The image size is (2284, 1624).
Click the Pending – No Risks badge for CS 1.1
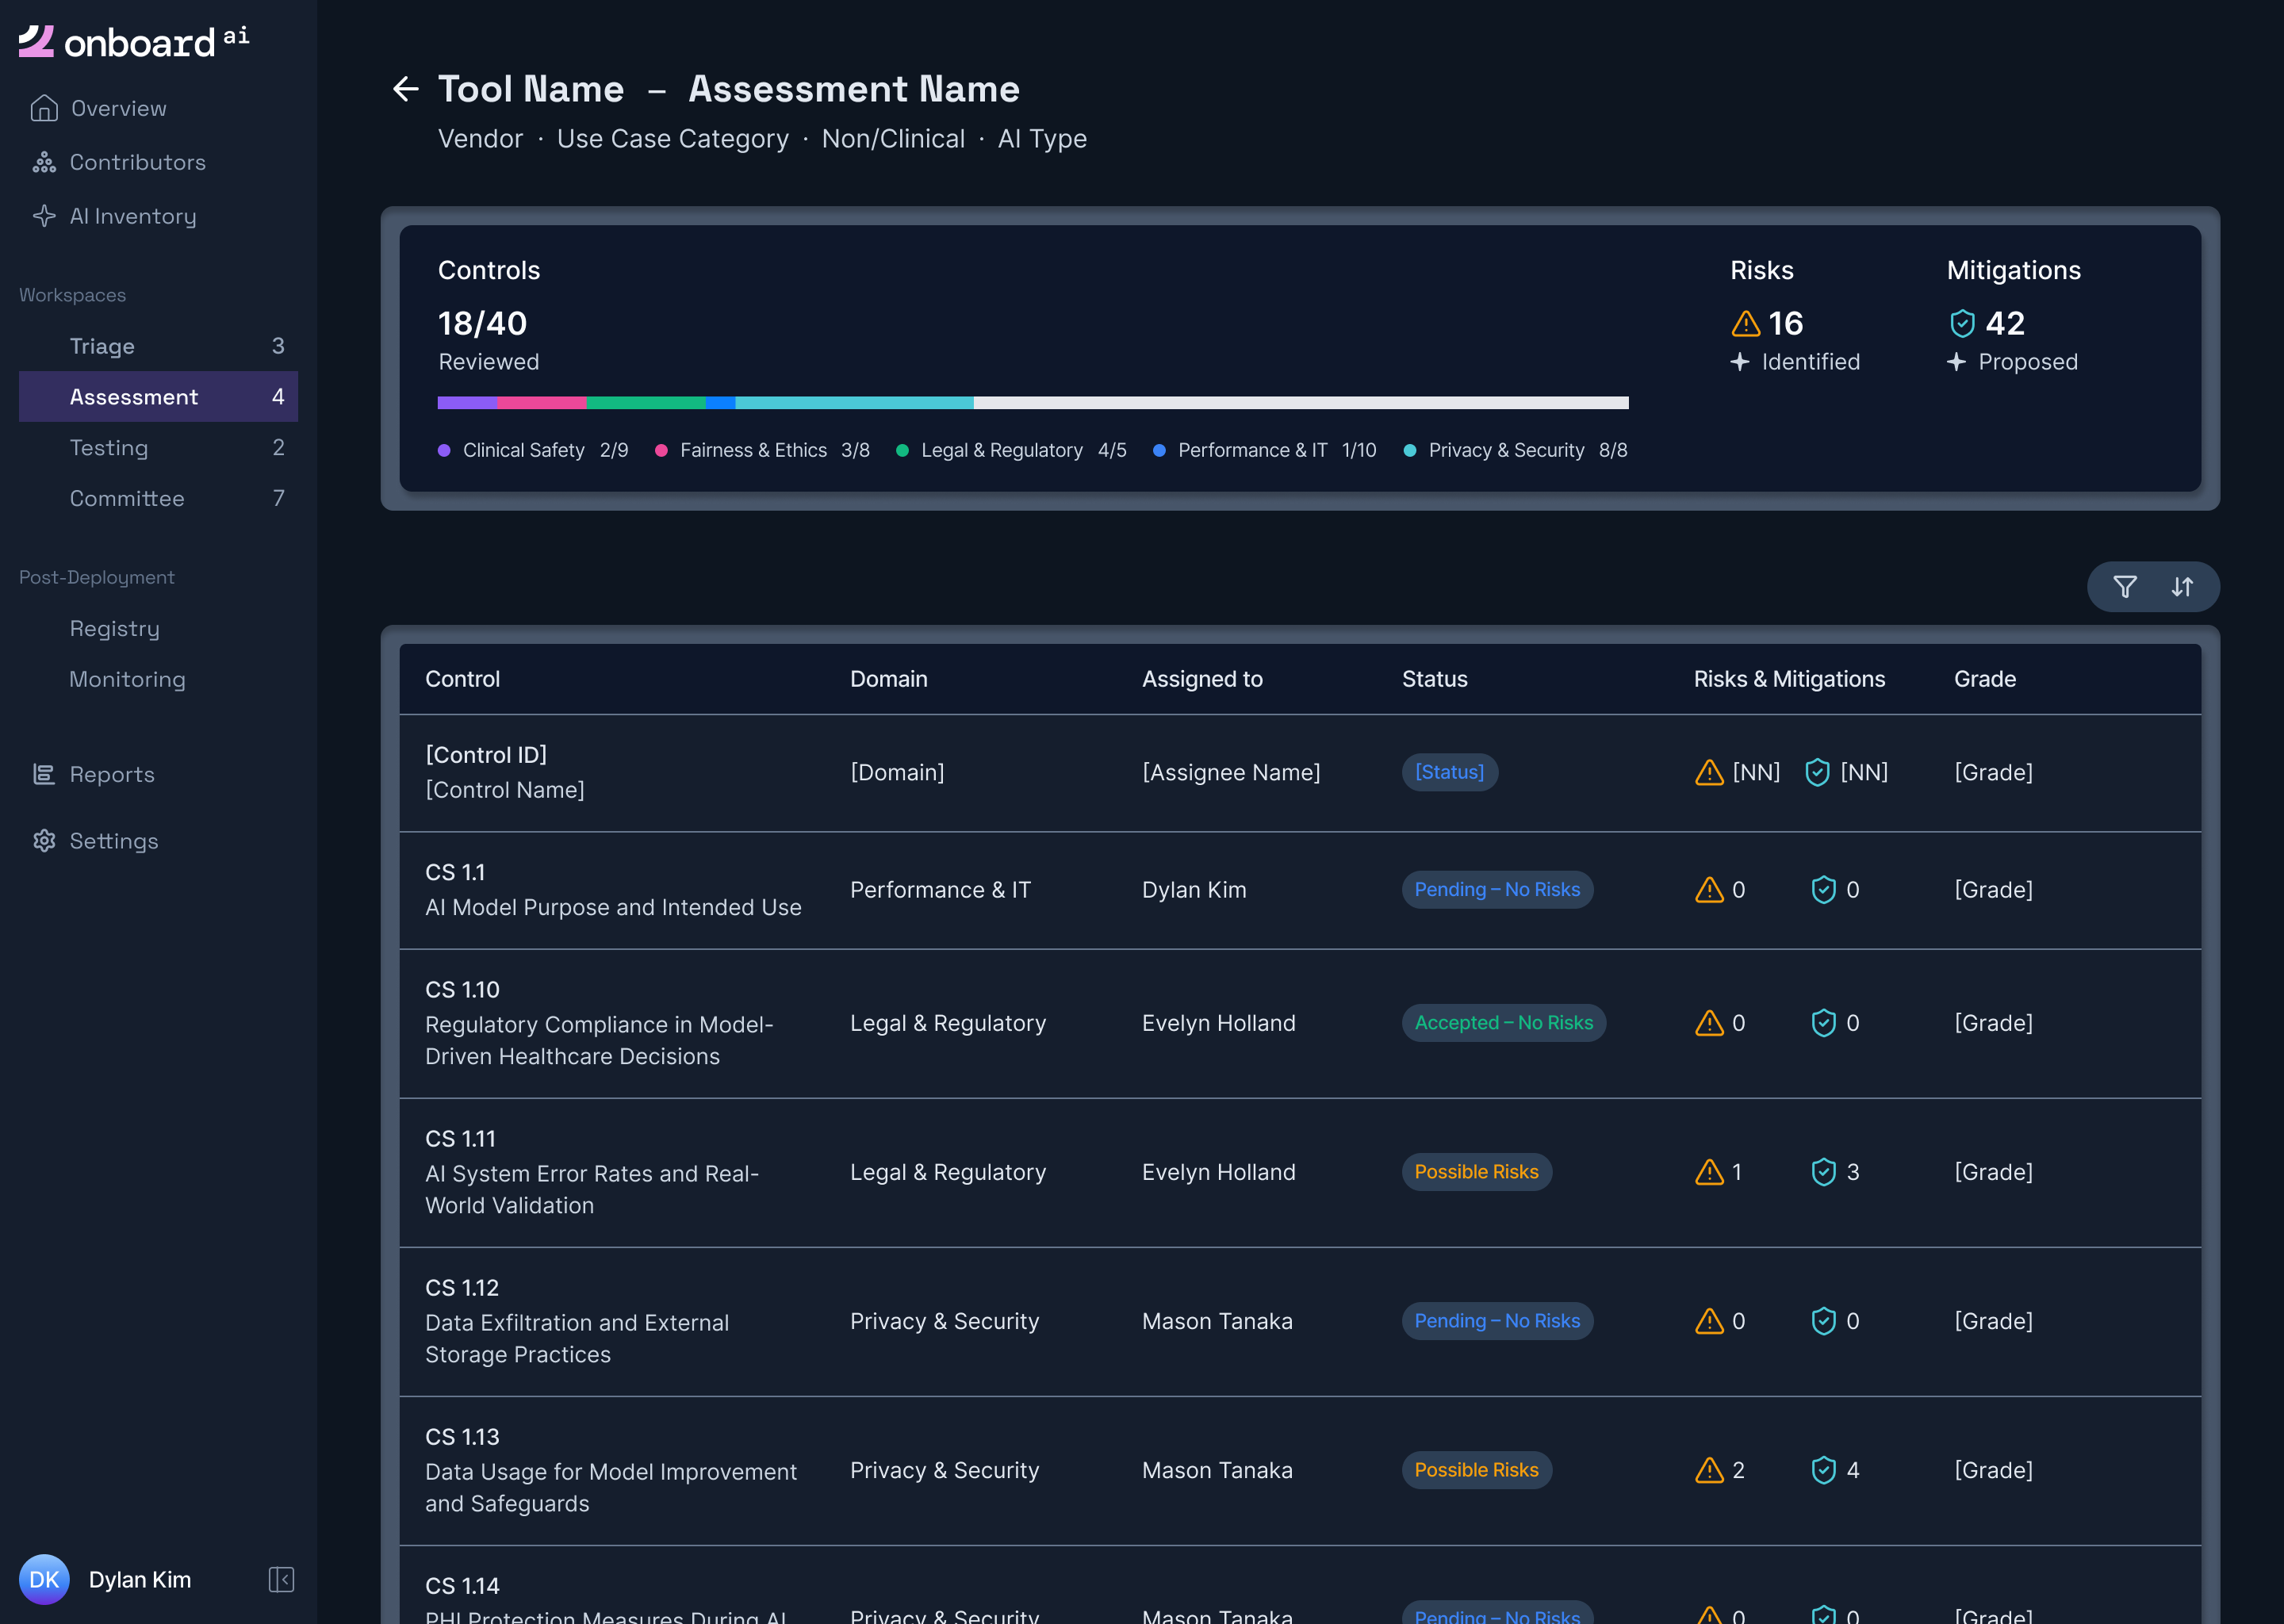click(x=1497, y=890)
